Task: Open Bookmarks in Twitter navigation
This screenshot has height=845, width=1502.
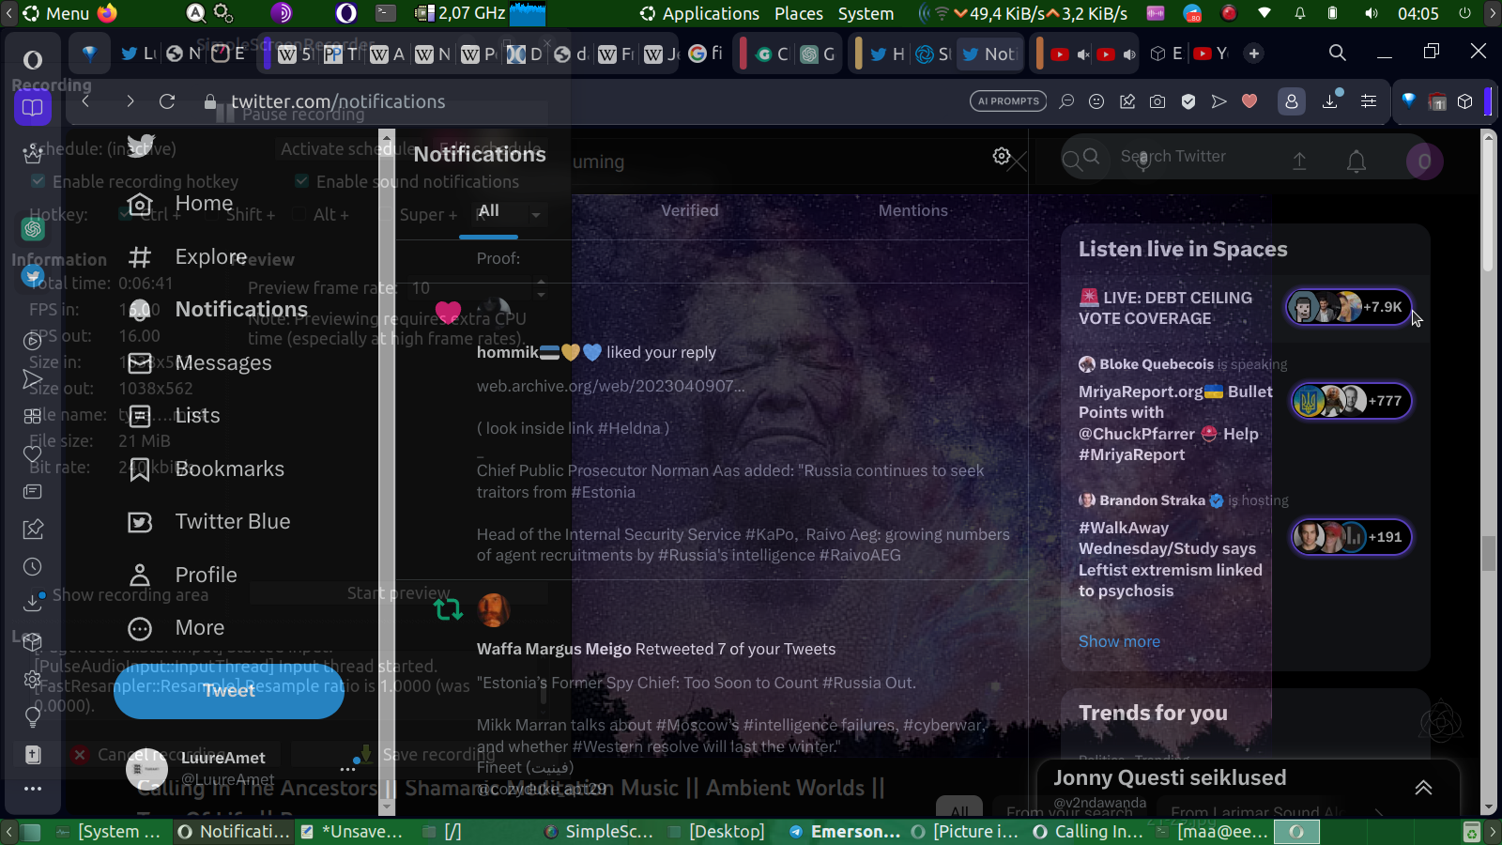Action: pyautogui.click(x=207, y=469)
